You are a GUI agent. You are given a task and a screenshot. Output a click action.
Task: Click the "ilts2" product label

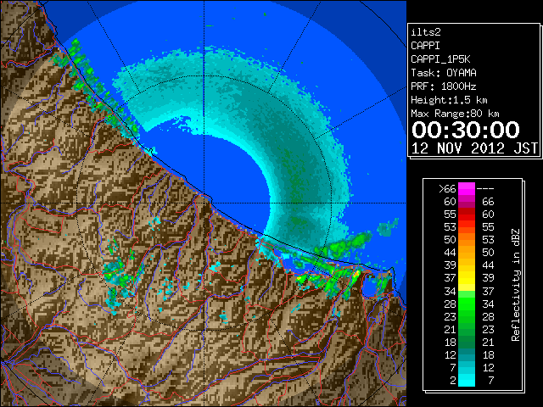click(426, 32)
